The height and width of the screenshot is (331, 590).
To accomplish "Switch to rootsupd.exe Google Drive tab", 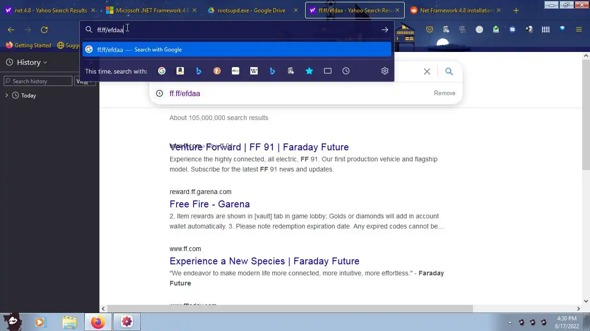I will 253,10.
